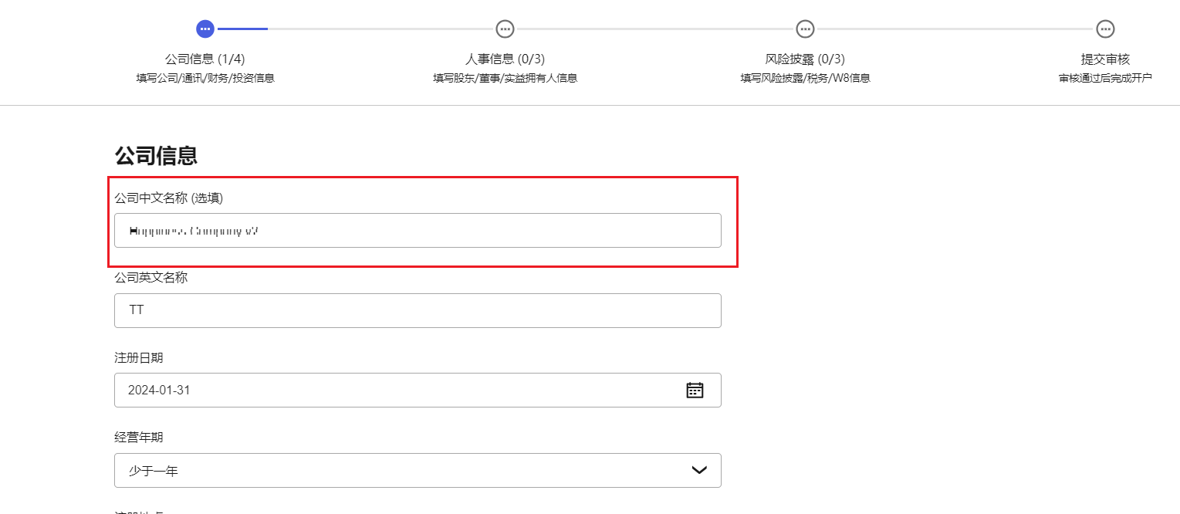Click the 公司中文名称 (选填) label
The height and width of the screenshot is (514, 1180).
coord(168,198)
